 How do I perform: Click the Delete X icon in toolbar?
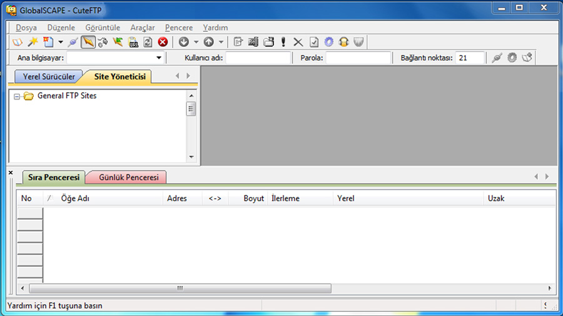pos(298,42)
